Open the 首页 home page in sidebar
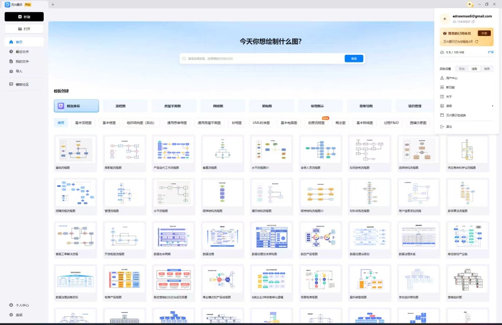Image resolution: width=502 pixels, height=325 pixels. coord(24,42)
